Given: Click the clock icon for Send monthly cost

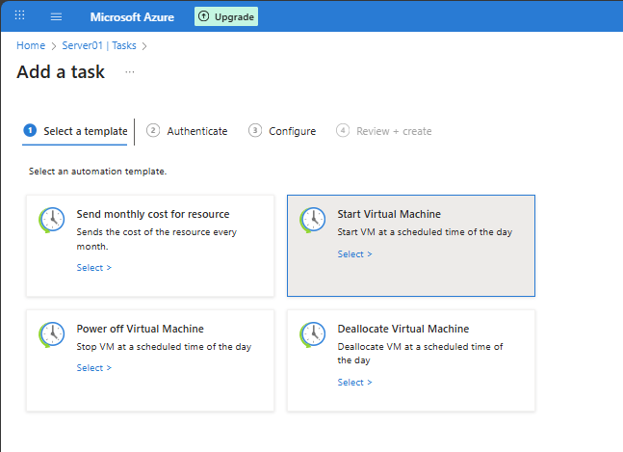Looking at the screenshot, I should tap(51, 220).
